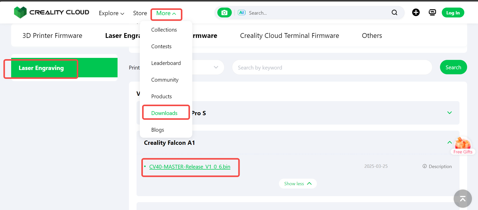Click the Creality Falcon A1 title
Image resolution: width=478 pixels, height=210 pixels.
tap(169, 143)
